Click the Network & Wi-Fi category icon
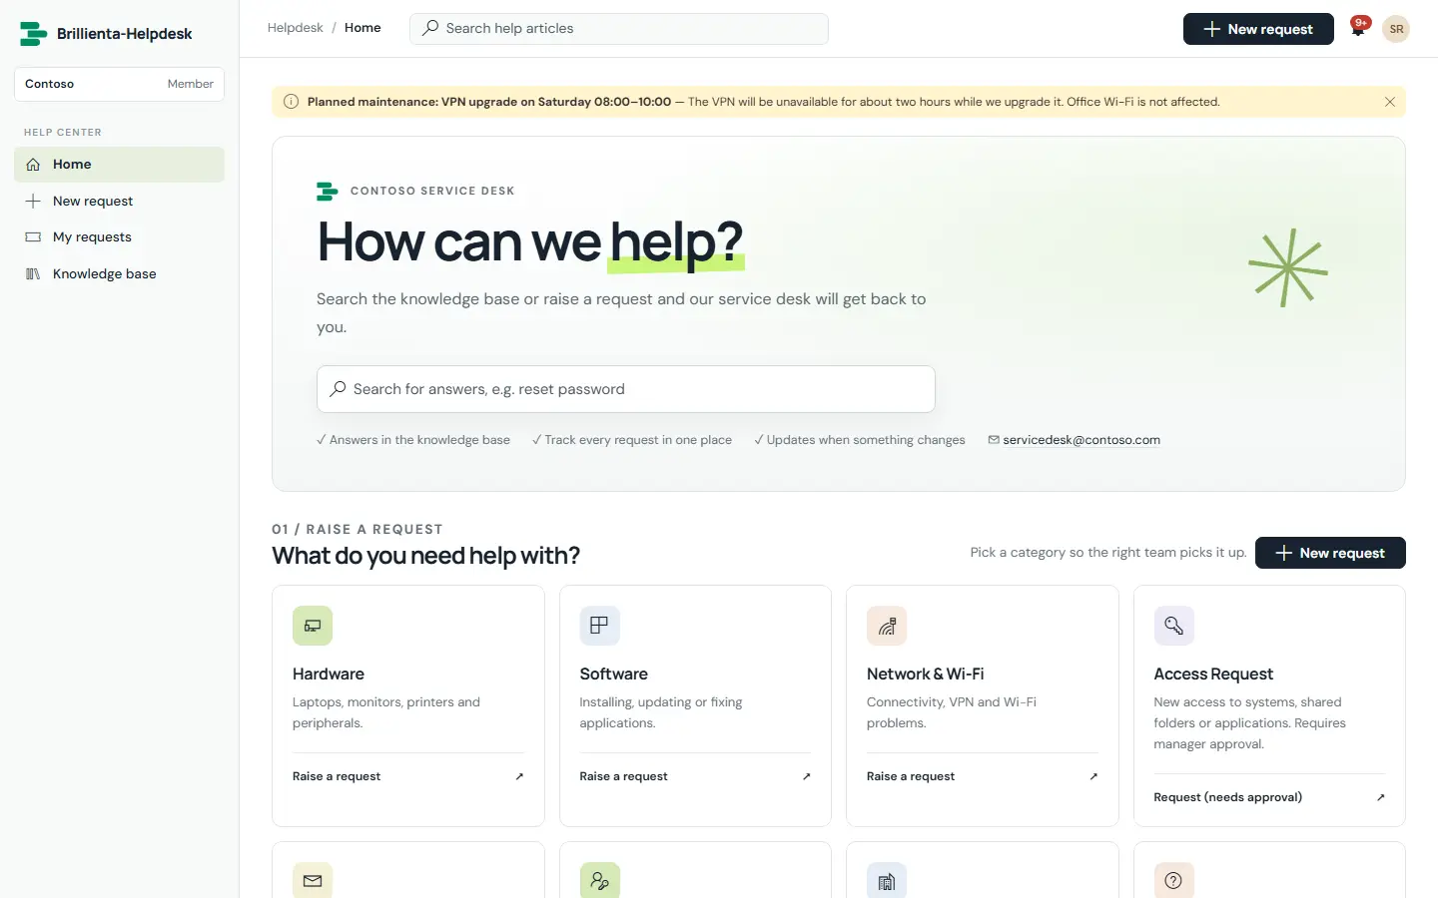This screenshot has height=898, width=1438. tap(887, 626)
